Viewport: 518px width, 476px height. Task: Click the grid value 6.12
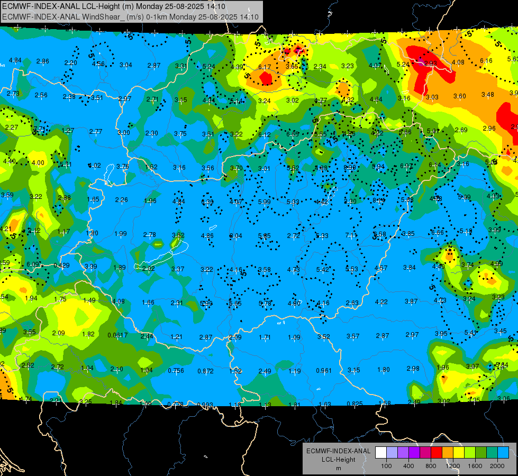tap(264, 135)
